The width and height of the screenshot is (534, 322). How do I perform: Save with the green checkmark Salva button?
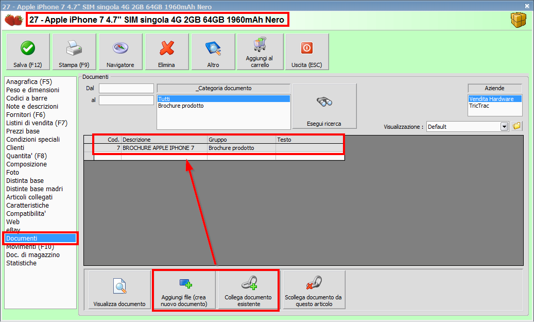click(28, 52)
